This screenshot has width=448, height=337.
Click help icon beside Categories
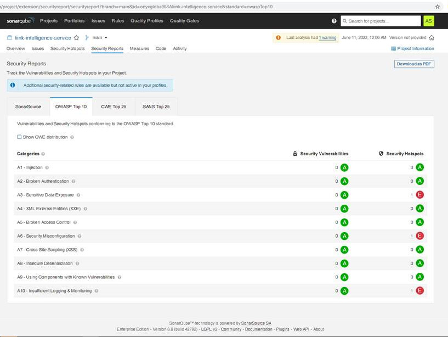coord(43,154)
